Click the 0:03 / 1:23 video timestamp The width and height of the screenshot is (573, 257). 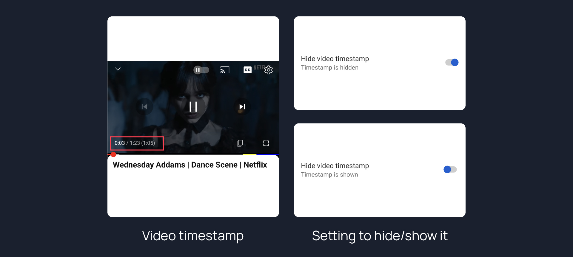point(135,143)
